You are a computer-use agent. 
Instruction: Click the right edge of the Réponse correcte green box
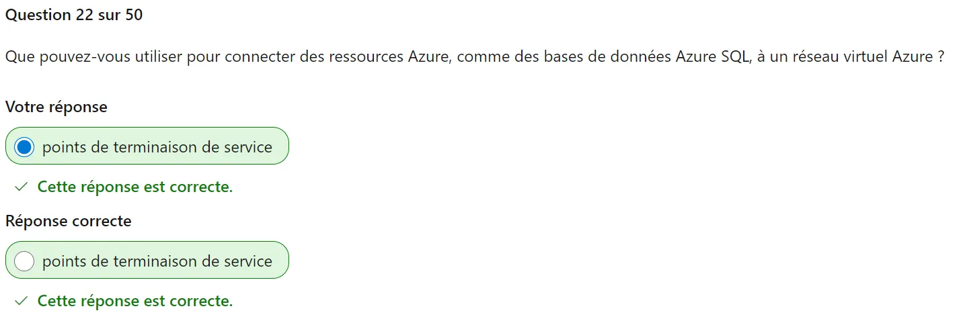(x=288, y=260)
